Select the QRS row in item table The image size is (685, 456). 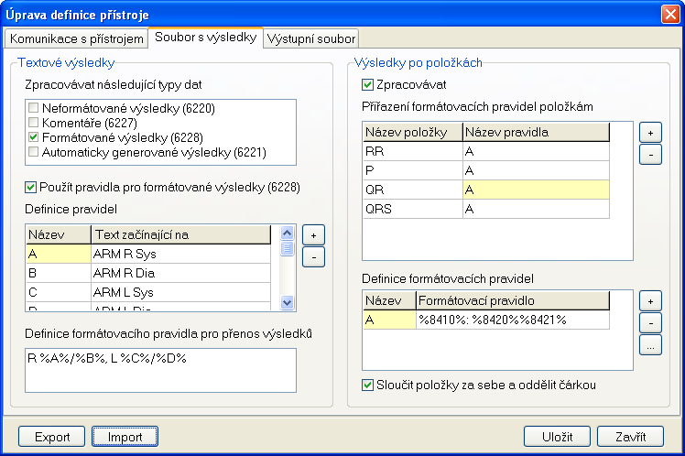tap(412, 209)
